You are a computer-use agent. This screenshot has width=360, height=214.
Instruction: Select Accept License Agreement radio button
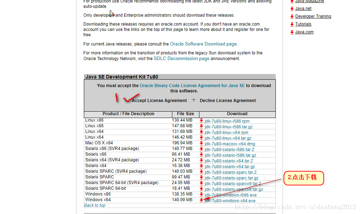pos(127,99)
